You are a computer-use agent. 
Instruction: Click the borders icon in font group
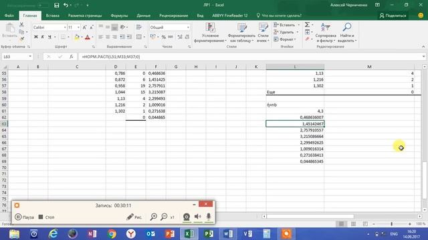click(63, 37)
